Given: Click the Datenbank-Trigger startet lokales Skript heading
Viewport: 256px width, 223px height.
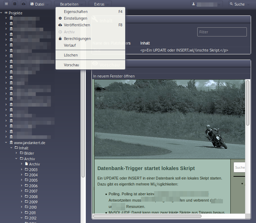Looking at the screenshot, I should coord(146,168).
